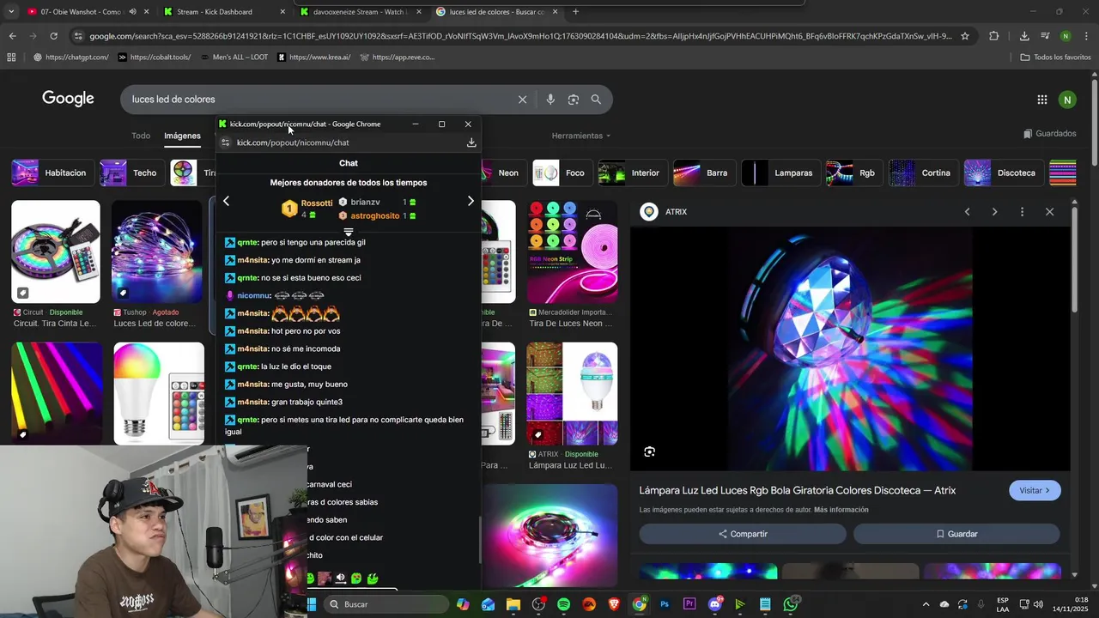The image size is (1099, 618).
Task: Open Tushop Luces Led de colores thumbnail
Action: pos(157,252)
